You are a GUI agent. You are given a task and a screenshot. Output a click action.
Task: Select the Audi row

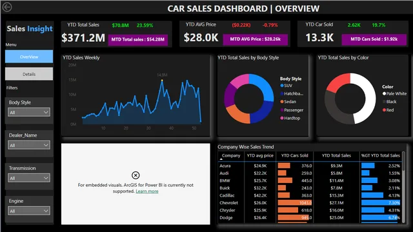[x=310, y=173]
